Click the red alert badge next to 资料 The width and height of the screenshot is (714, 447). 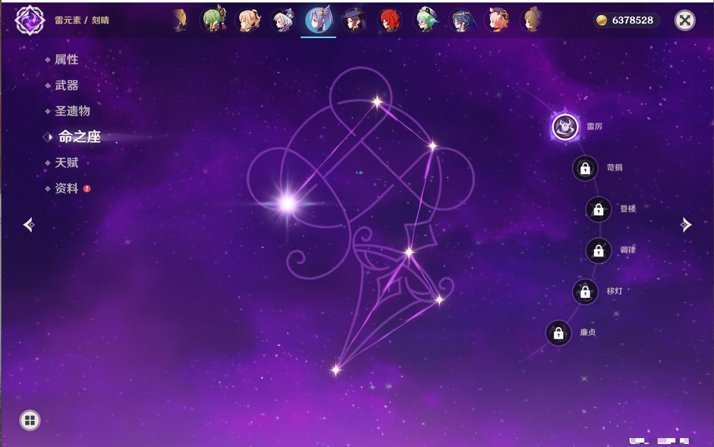(87, 189)
